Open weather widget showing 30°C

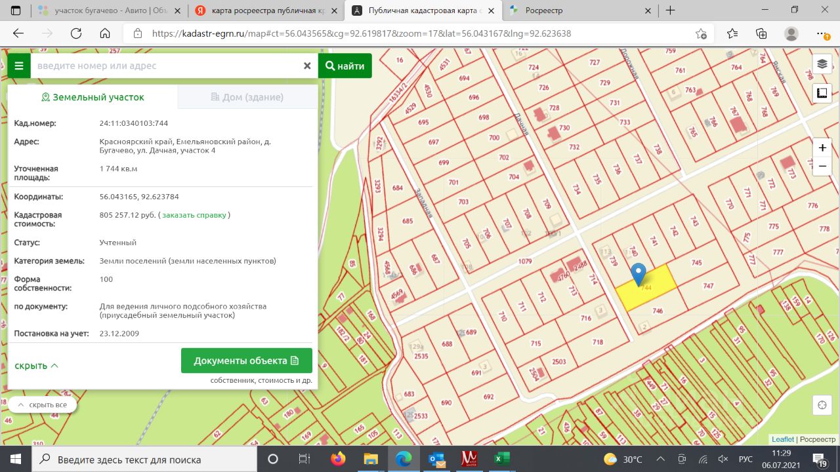coord(622,459)
